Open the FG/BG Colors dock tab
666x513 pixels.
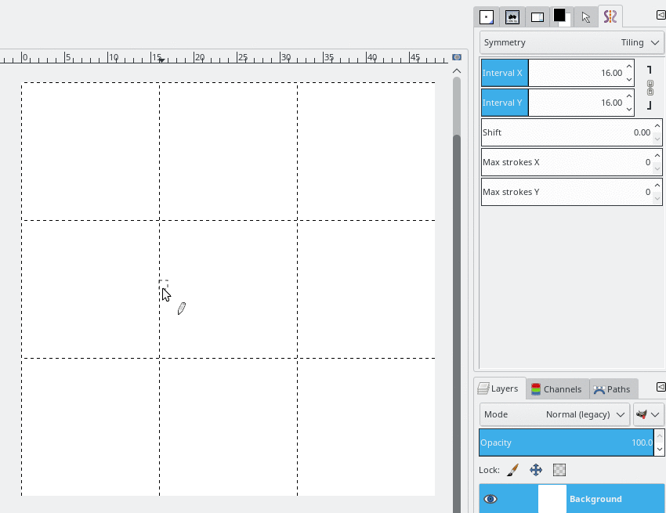click(562, 17)
